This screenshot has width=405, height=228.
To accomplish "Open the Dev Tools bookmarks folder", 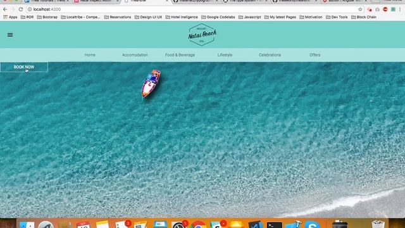I will (x=337, y=17).
